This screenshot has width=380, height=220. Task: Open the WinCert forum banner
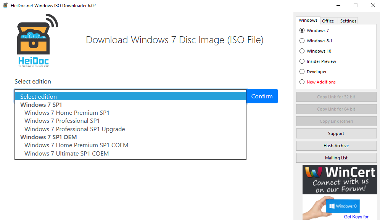tap(340, 179)
